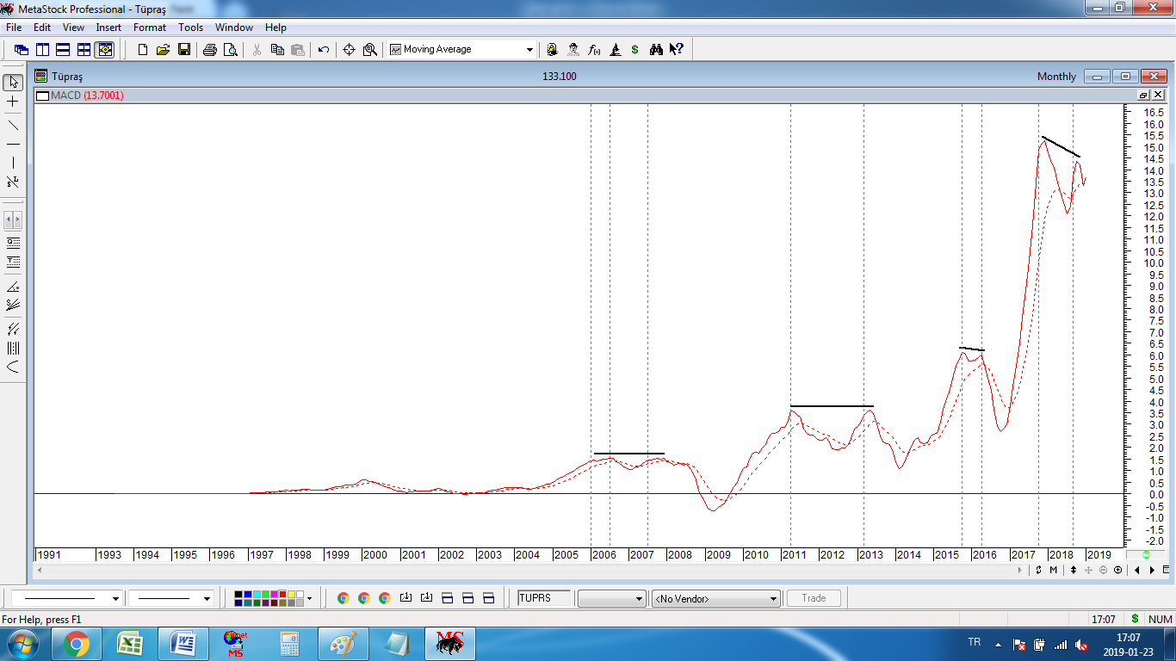Viewport: 1176px width, 661px height.
Task: Click the Open folder icon
Action: pos(163,50)
